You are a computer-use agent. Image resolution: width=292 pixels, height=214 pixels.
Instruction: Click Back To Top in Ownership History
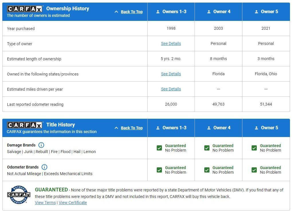(132, 12)
